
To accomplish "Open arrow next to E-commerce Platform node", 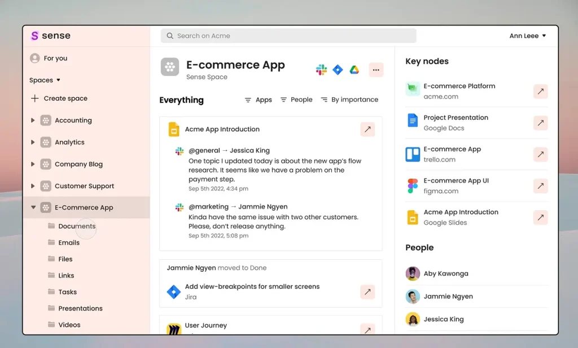I will [540, 91].
